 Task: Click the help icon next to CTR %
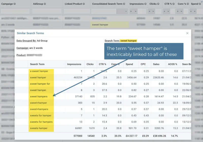pos(174,4)
